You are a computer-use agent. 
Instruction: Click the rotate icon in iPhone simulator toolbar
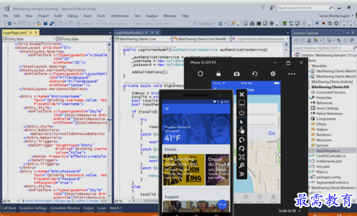coord(255,74)
